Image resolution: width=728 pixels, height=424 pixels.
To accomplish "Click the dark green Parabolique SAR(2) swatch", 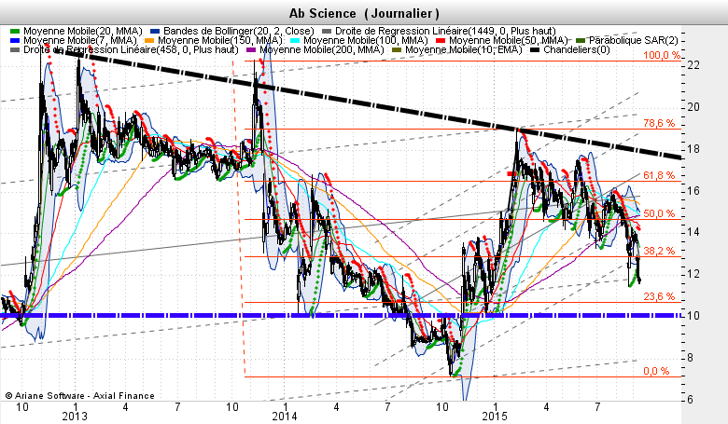I will (581, 41).
